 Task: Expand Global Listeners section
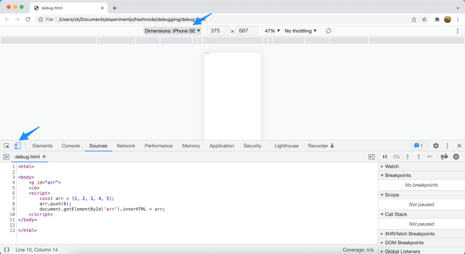tap(421, 251)
